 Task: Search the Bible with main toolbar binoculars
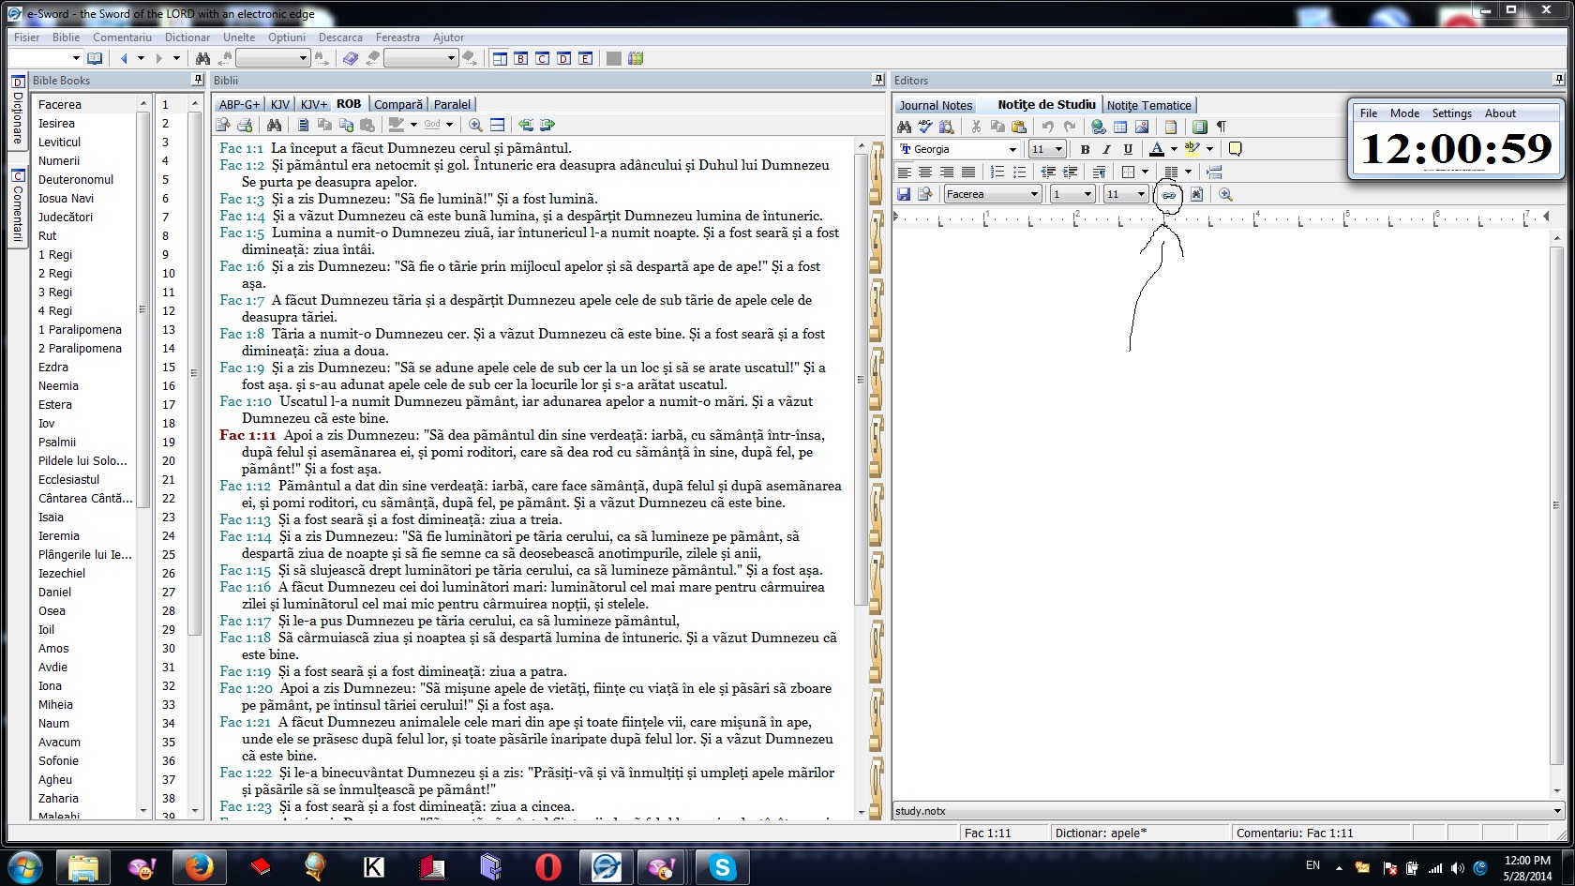202,58
